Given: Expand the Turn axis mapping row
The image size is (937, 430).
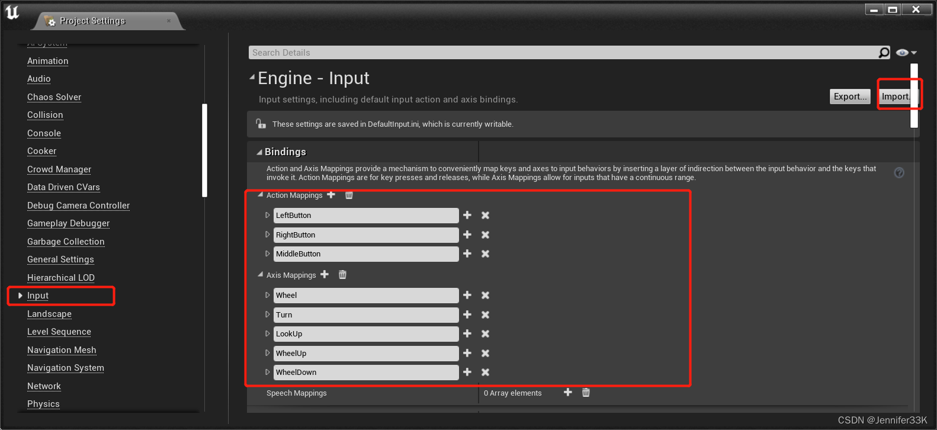Looking at the screenshot, I should pos(267,315).
